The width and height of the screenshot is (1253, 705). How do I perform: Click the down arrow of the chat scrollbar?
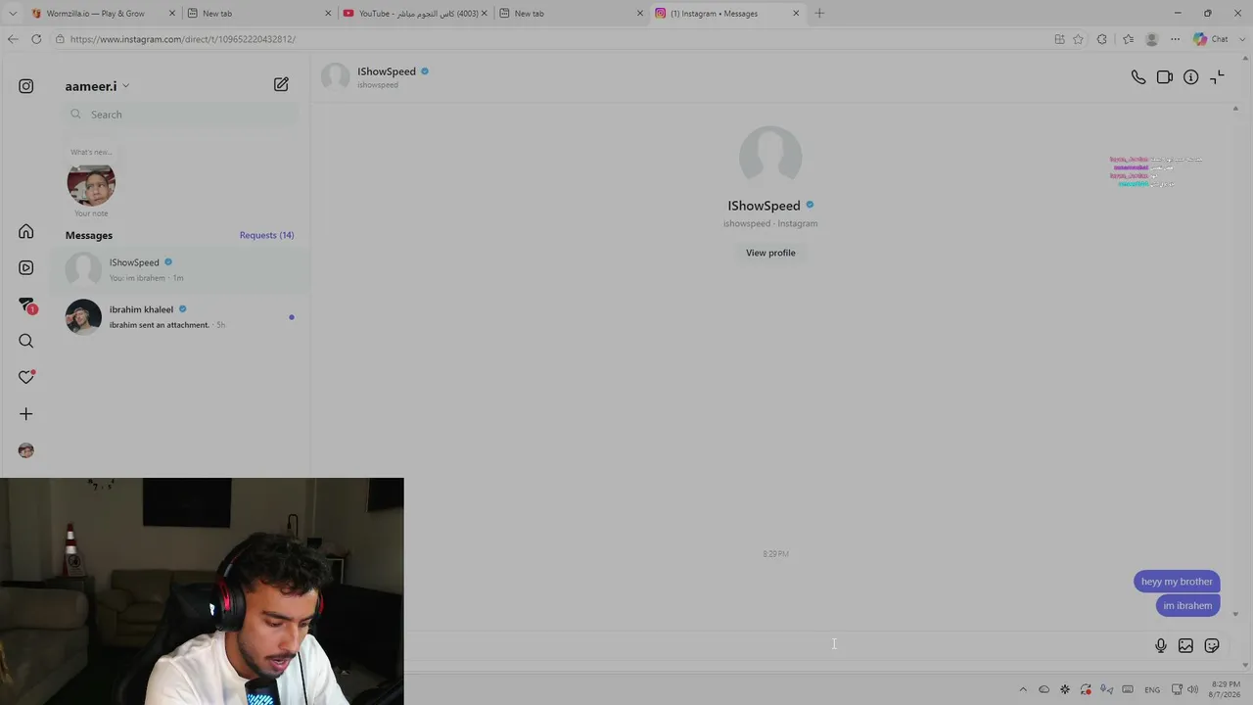pos(1235,614)
